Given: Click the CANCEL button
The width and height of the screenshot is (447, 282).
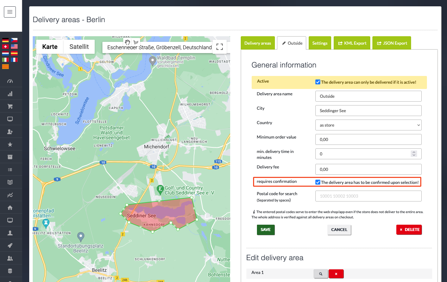Looking at the screenshot, I should (339, 230).
